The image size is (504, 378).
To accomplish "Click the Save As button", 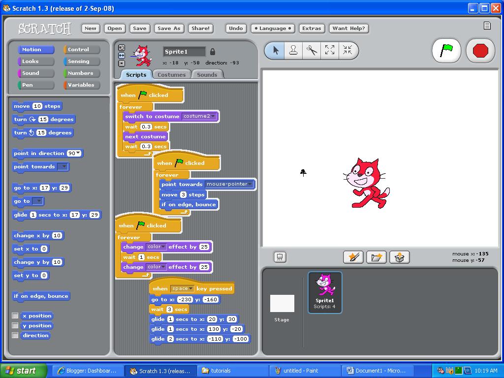I will coord(169,28).
